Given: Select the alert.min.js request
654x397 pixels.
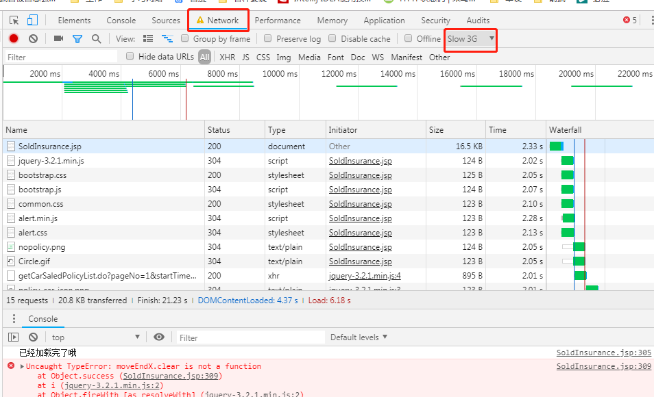Looking at the screenshot, I should (327, 218).
